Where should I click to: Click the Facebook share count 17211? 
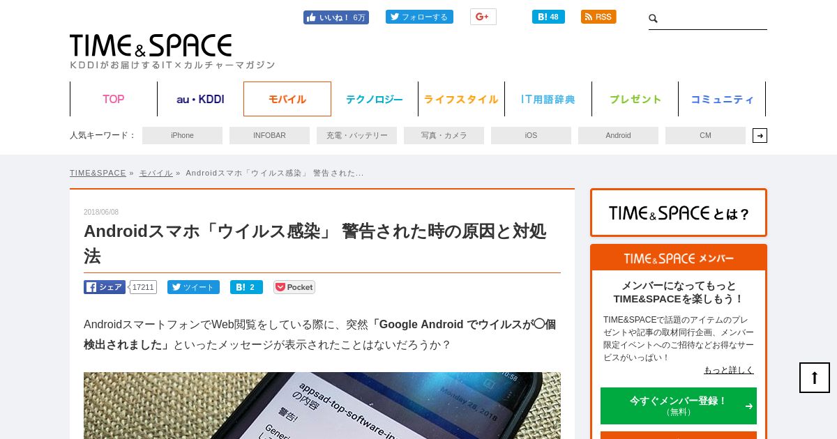click(143, 287)
